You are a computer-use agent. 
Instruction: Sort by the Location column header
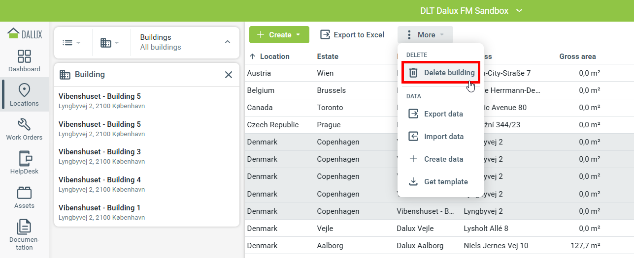pyautogui.click(x=274, y=57)
